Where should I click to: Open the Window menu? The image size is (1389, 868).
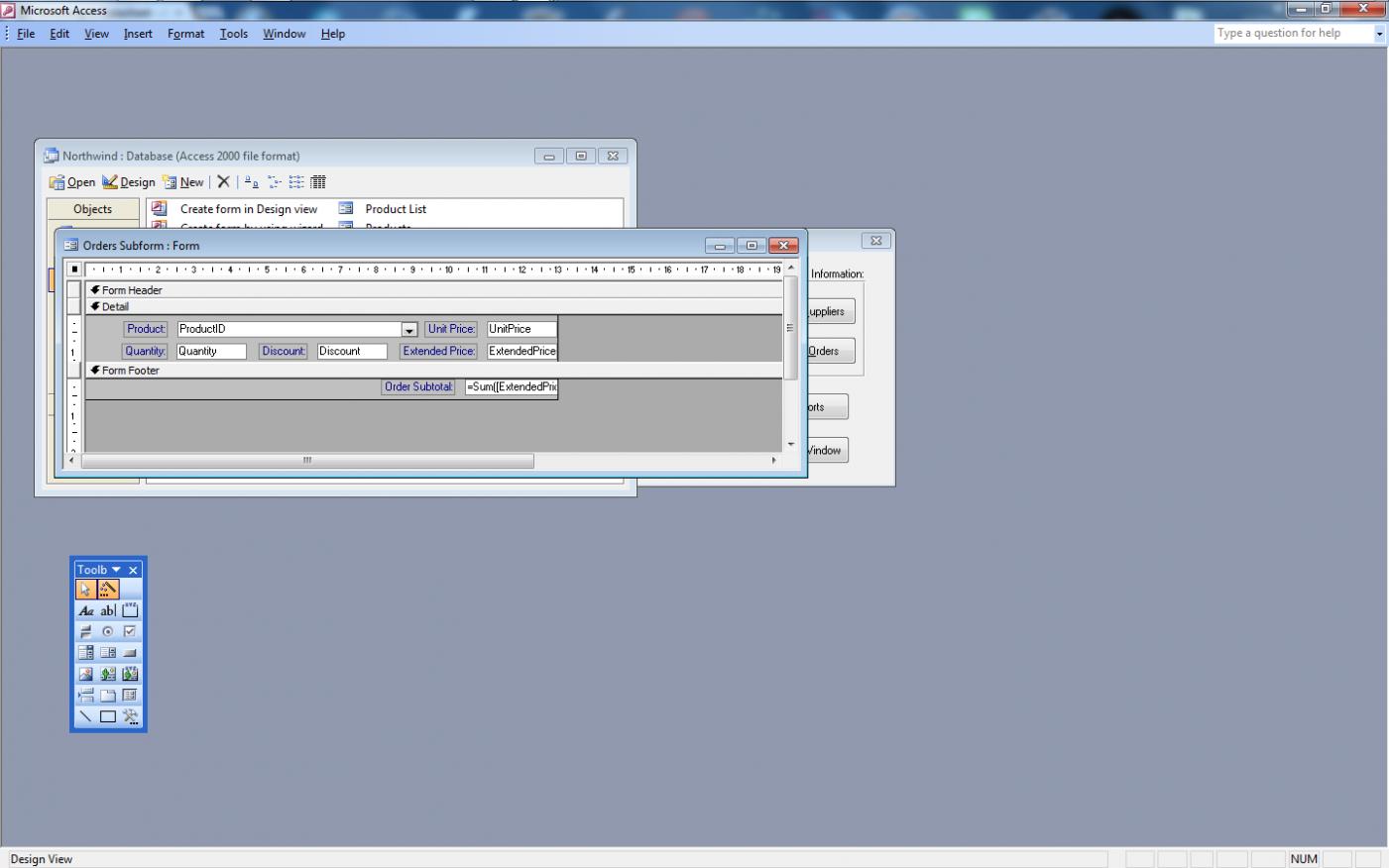click(x=285, y=34)
